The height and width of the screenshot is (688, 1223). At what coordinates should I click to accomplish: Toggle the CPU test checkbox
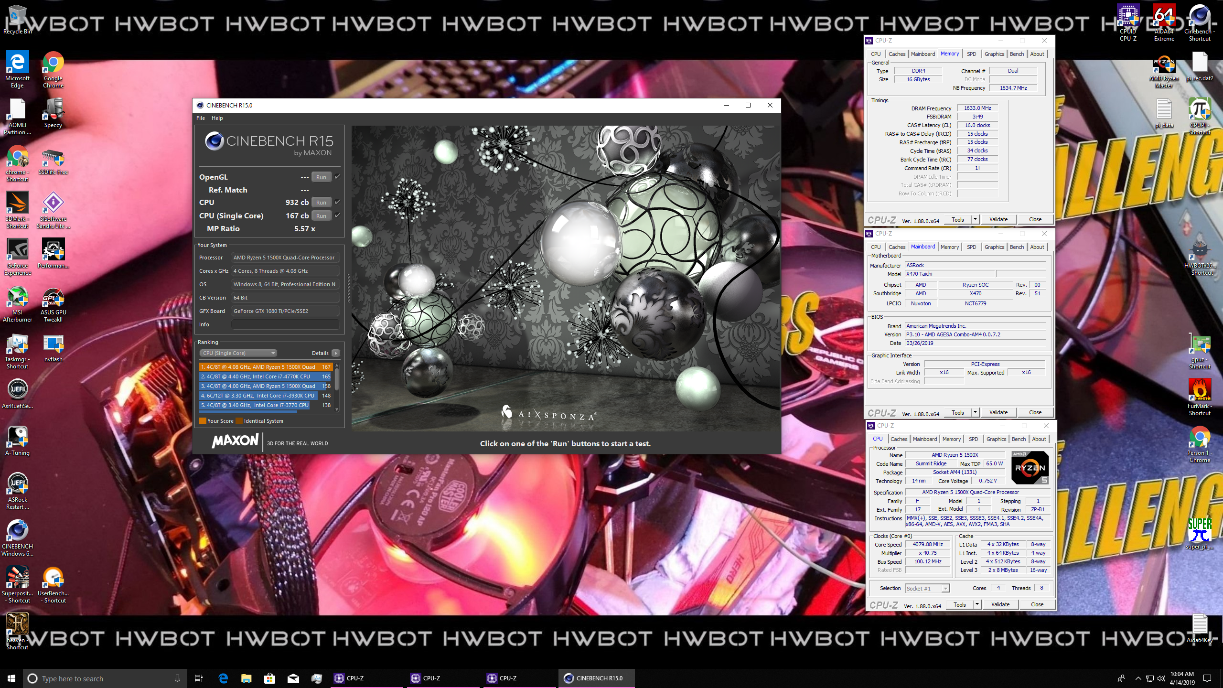click(x=337, y=202)
